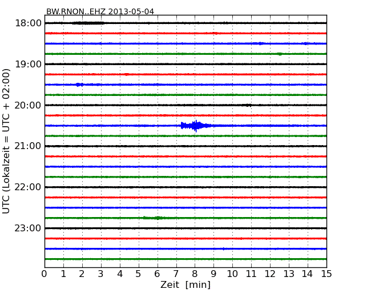Click the x-axis tick label 11
This screenshot has width=371, height=297.
(251, 274)
